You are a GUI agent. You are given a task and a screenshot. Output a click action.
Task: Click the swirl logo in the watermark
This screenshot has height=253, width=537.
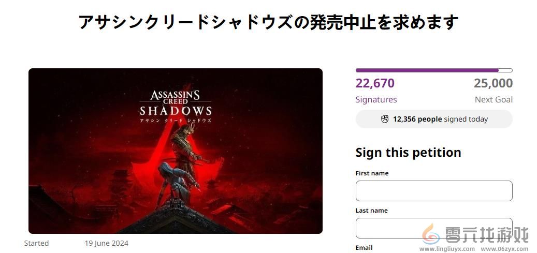coord(431,234)
